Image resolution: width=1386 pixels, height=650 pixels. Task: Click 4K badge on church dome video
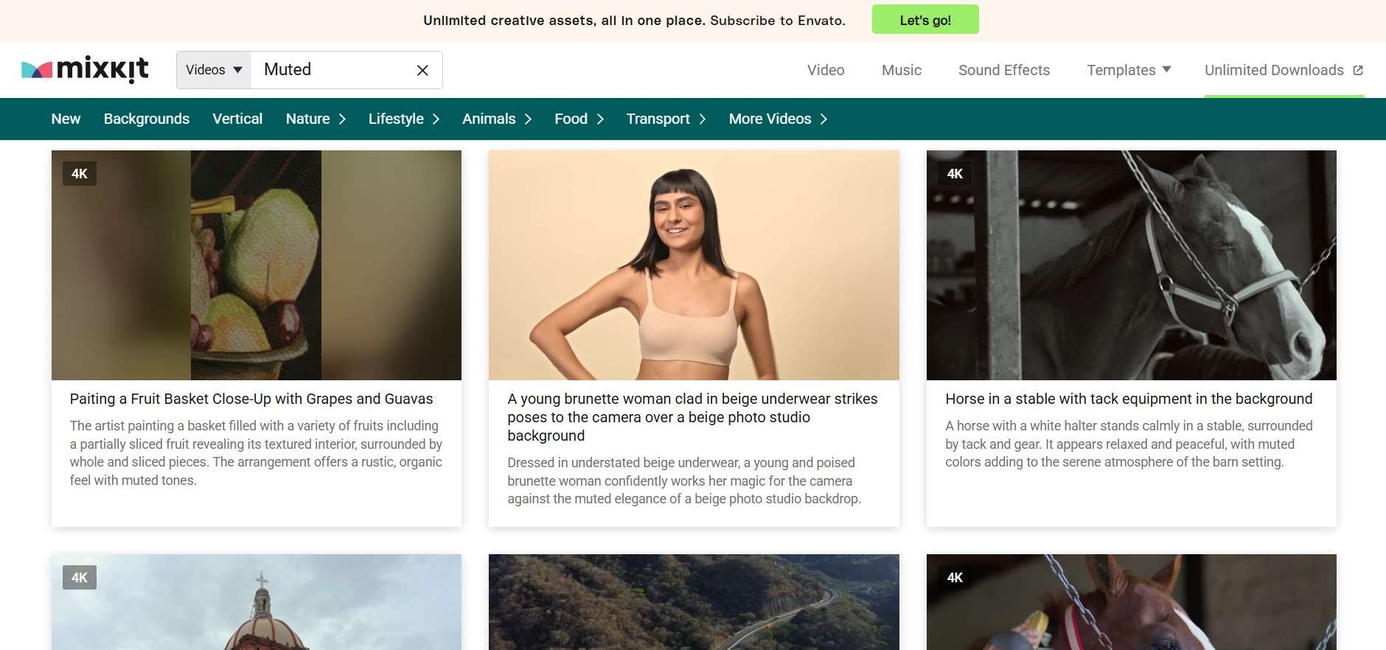80,578
